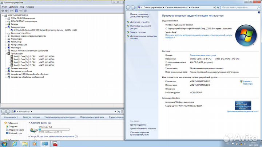Open the Start menu orb

pos(4,144)
